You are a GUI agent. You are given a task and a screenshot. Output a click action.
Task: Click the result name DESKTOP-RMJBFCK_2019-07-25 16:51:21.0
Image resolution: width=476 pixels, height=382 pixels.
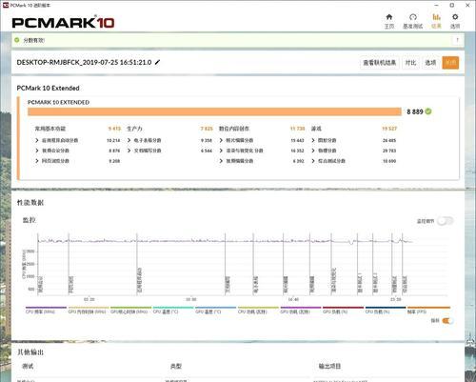click(84, 62)
